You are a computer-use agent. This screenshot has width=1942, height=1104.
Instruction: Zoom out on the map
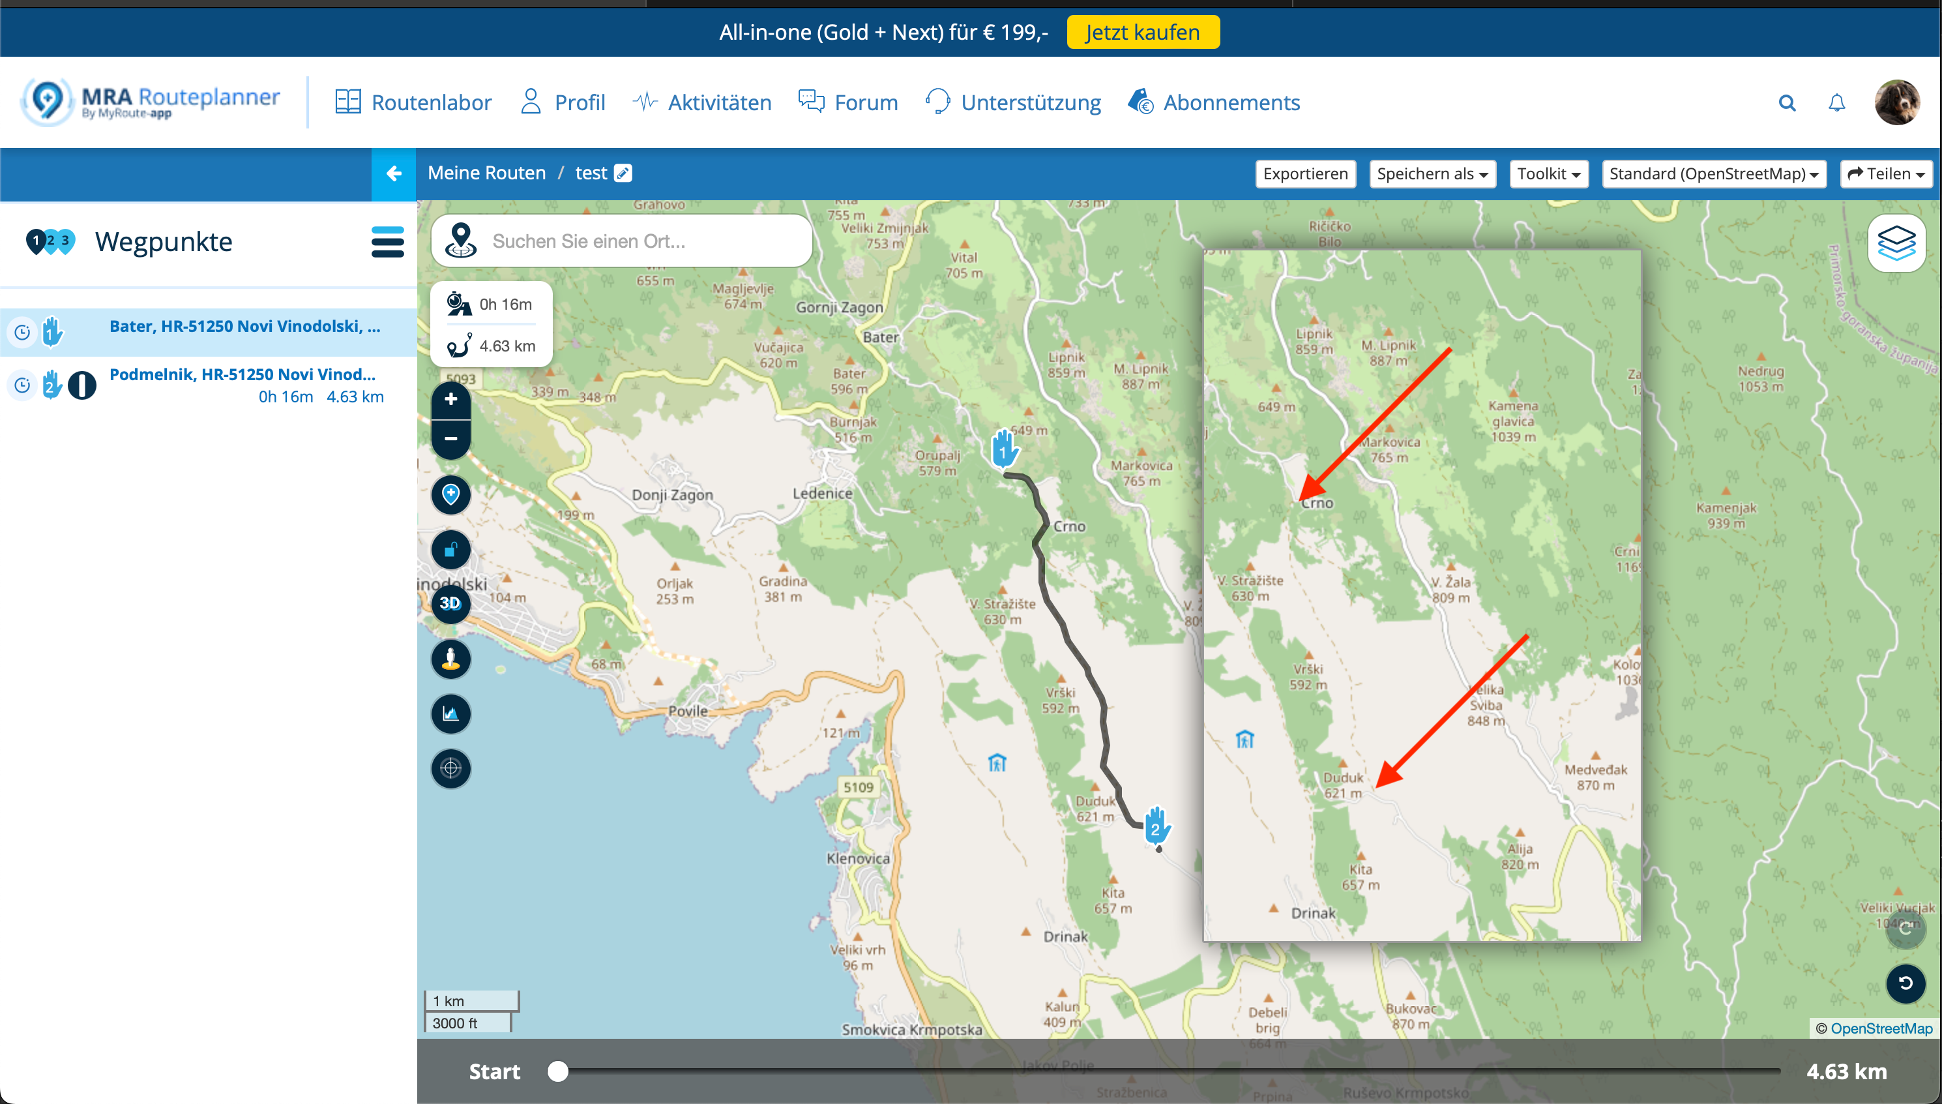(450, 438)
